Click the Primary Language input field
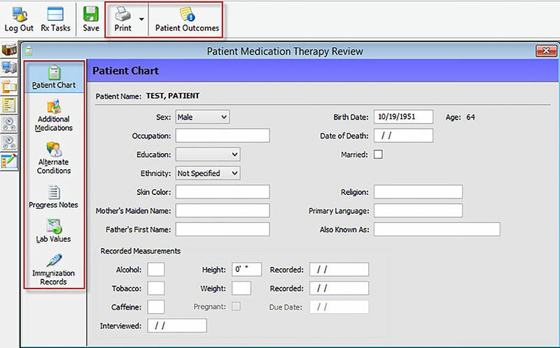 418,210
